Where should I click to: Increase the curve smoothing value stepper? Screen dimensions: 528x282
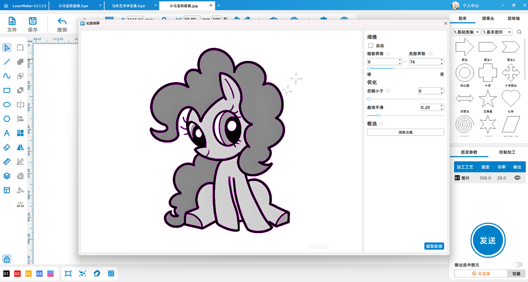(442, 106)
